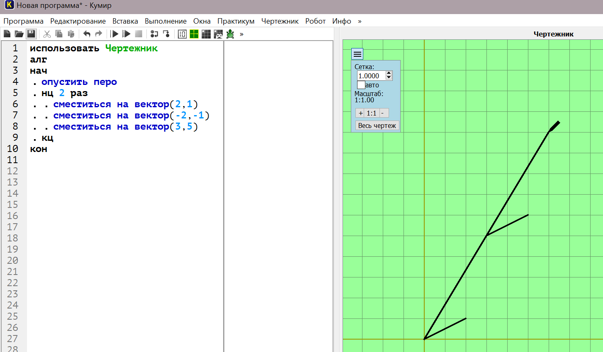Click 'Чертежник' green word in line 1

coord(131,48)
